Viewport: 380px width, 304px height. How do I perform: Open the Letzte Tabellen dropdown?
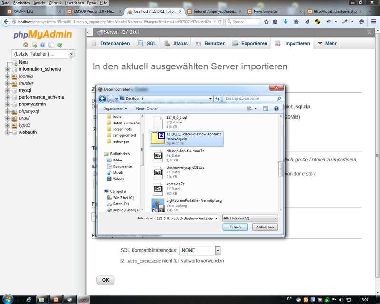pyautogui.click(x=71, y=55)
